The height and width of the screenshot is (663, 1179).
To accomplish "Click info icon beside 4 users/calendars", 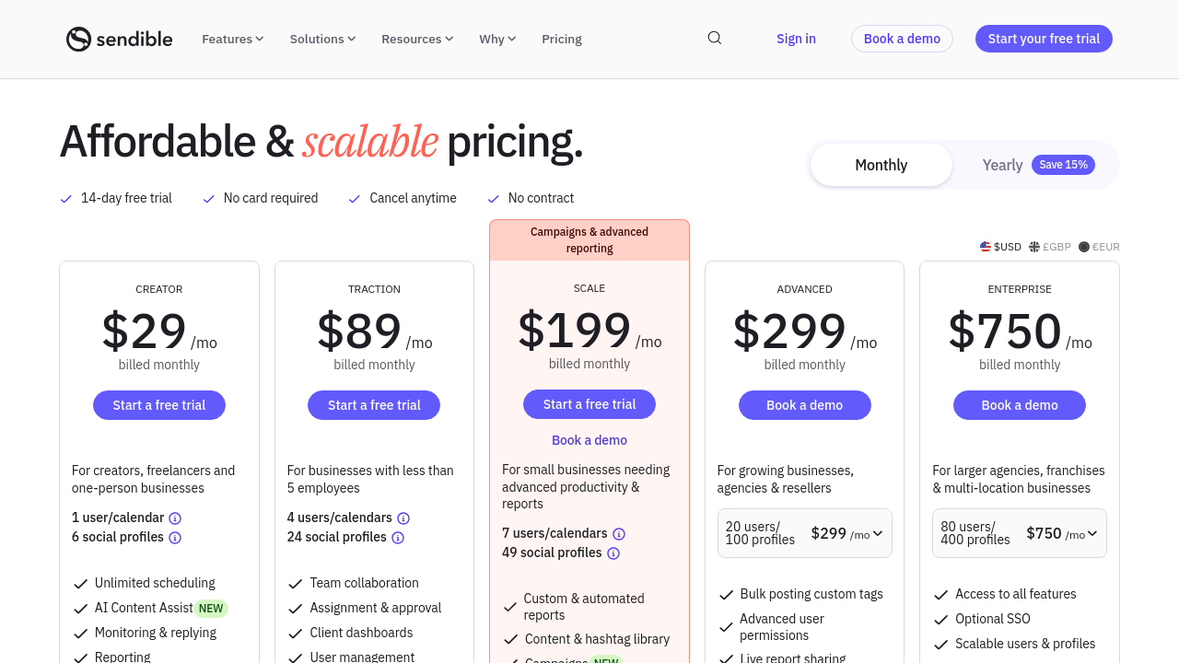I will pyautogui.click(x=403, y=518).
